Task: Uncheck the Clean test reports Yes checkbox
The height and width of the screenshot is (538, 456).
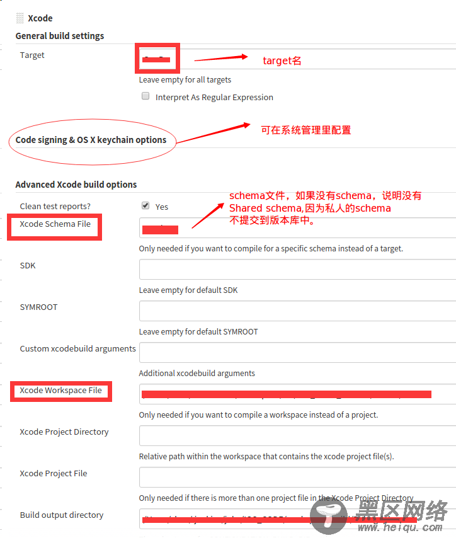Action: (x=145, y=205)
